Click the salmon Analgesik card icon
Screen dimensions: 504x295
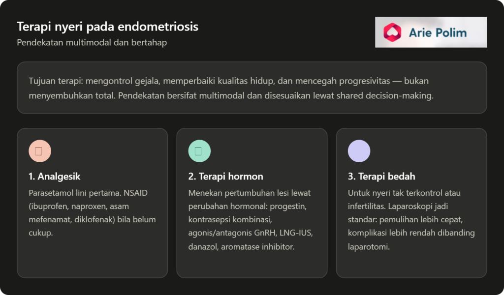tap(40, 151)
